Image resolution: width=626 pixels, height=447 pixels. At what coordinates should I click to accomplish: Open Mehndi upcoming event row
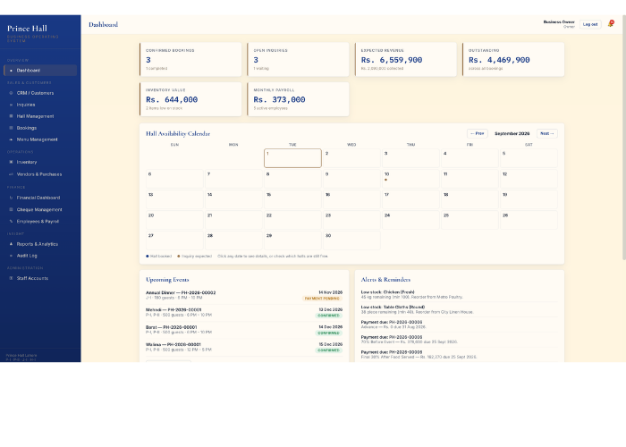tap(244, 313)
